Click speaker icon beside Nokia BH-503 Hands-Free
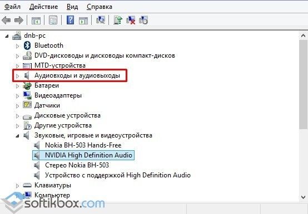Image resolution: width=308 pixels, height=214 pixels. pos(37,145)
